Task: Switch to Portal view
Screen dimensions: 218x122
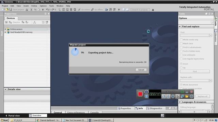Action: click(x=13, y=116)
